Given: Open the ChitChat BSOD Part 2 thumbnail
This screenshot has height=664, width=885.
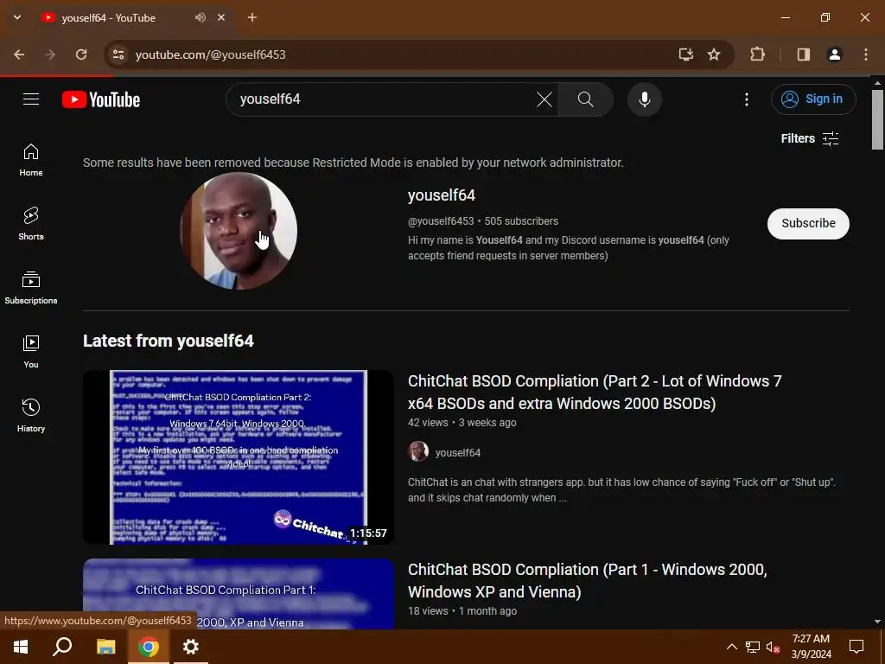Looking at the screenshot, I should (x=239, y=457).
